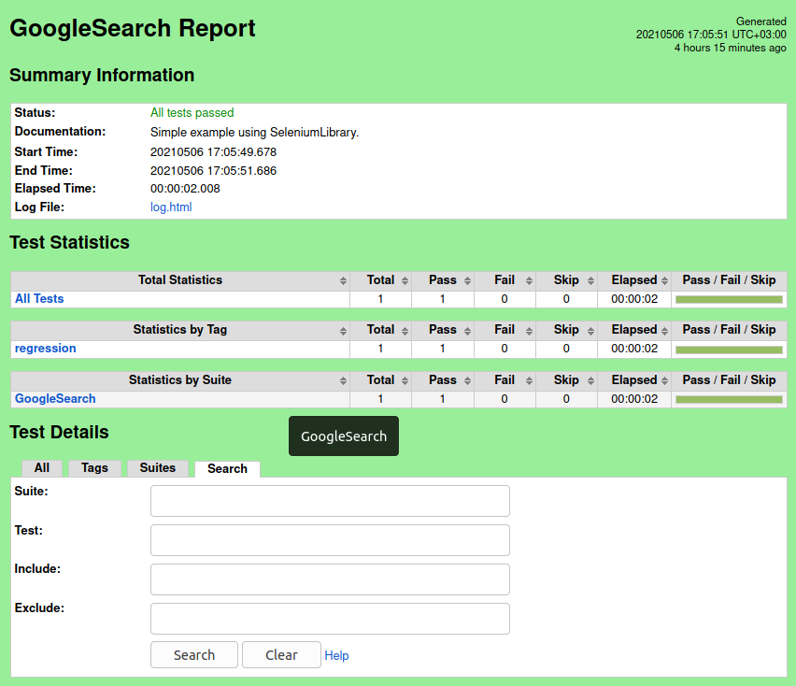Click the GoogleSearch suite pass/fail bar
This screenshot has height=686, width=796.
(729, 400)
